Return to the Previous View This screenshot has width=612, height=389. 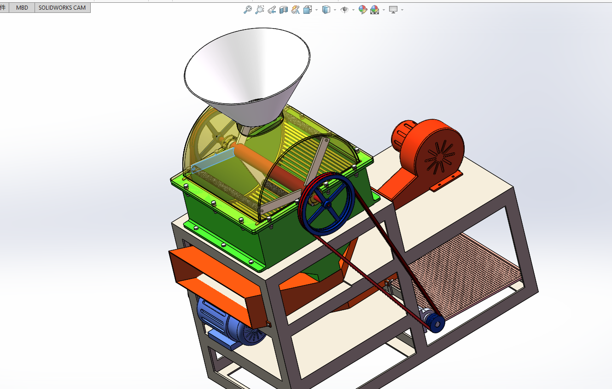pyautogui.click(x=272, y=9)
